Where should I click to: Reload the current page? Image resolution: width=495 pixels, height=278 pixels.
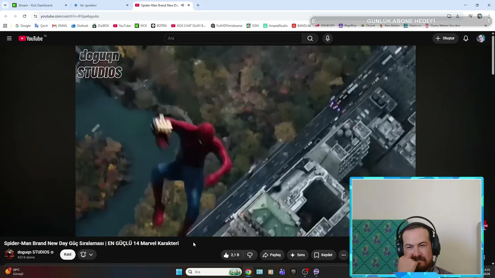(24, 16)
